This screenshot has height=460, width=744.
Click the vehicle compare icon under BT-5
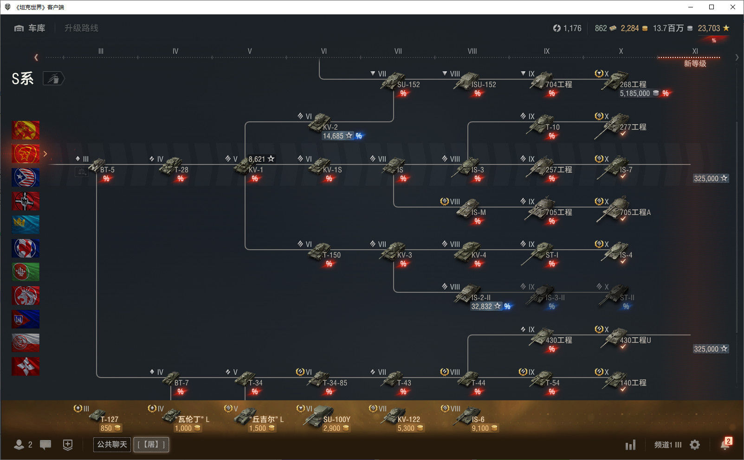pyautogui.click(x=82, y=172)
